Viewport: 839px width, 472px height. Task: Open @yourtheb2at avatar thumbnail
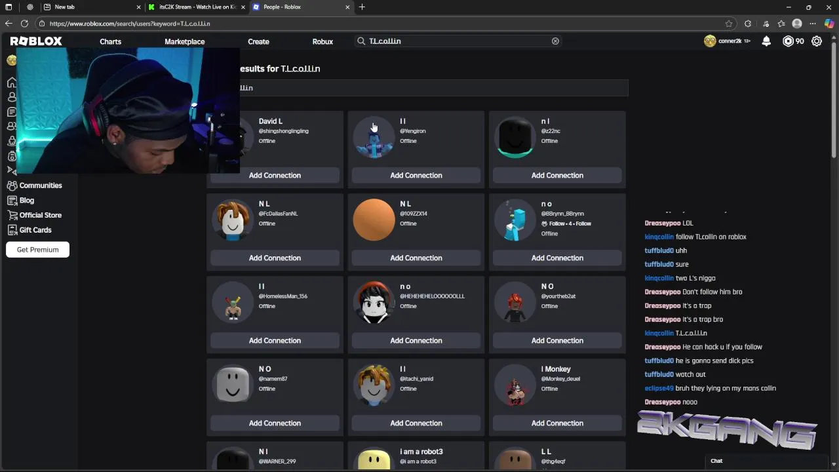[515, 303]
